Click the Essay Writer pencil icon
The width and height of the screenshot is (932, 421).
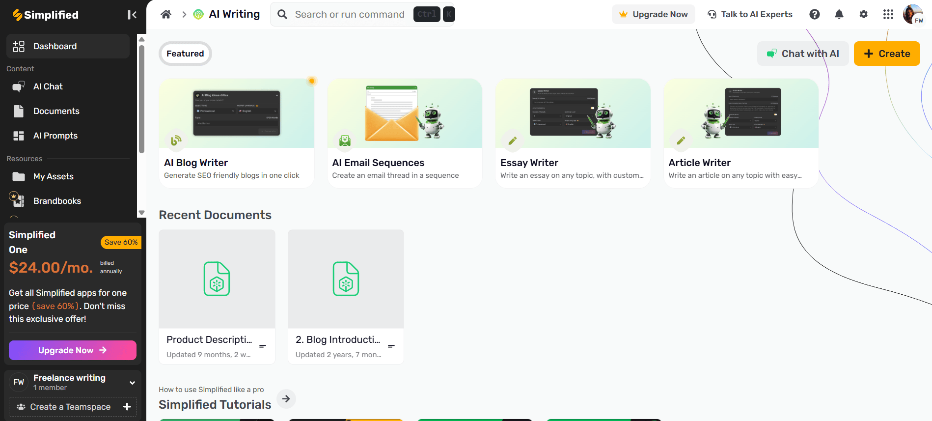click(x=513, y=140)
